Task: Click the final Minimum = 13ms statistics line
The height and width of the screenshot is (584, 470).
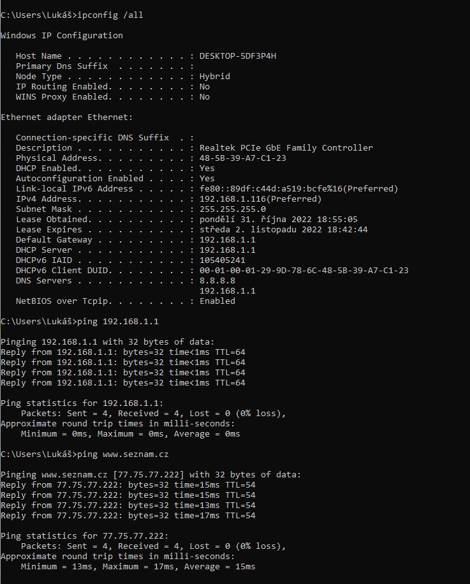Action: pos(138,567)
